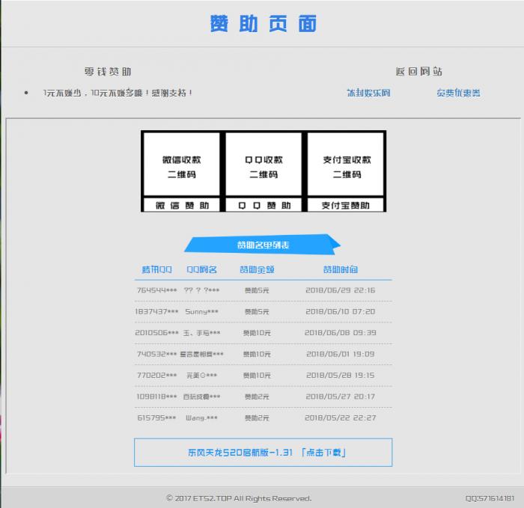Click the QQ赞助 label
Image resolution: width=524 pixels, height=508 pixels.
[263, 205]
